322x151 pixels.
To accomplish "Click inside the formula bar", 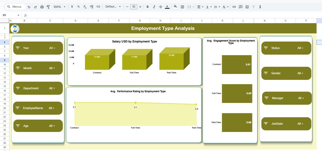I will point(75,15).
